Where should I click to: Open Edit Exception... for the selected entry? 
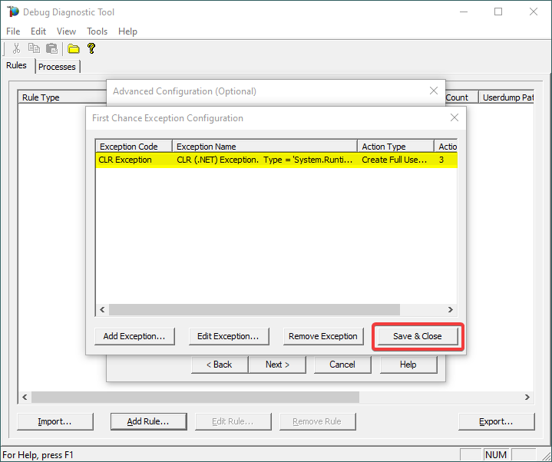228,336
